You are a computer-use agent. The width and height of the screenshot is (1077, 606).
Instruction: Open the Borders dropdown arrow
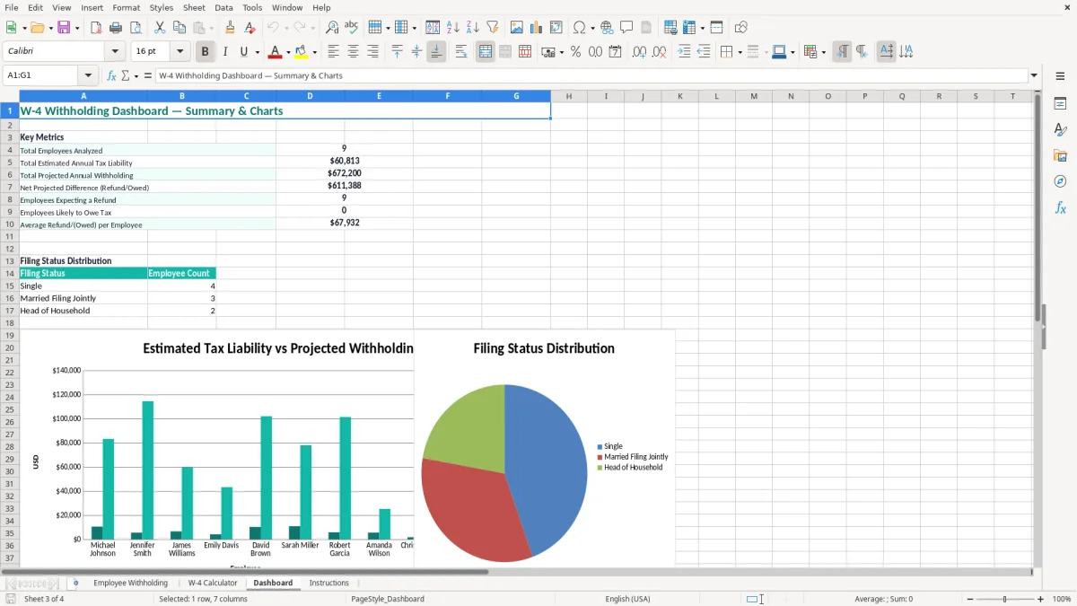point(741,52)
